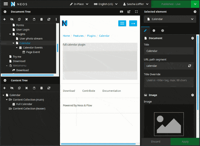Collapse Content Collection (main) node
200x146 pixels.
7,100
